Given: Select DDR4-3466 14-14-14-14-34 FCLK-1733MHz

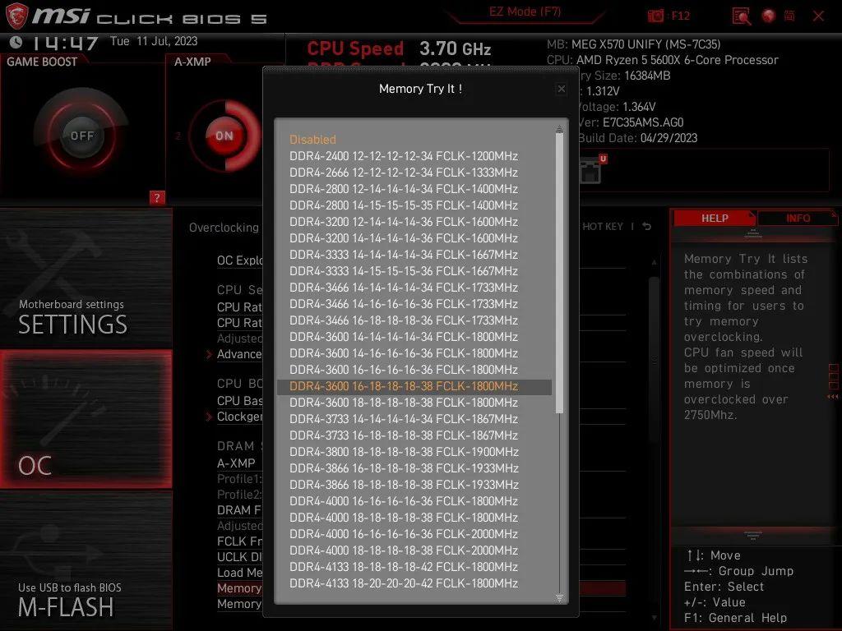Looking at the screenshot, I should 403,288.
